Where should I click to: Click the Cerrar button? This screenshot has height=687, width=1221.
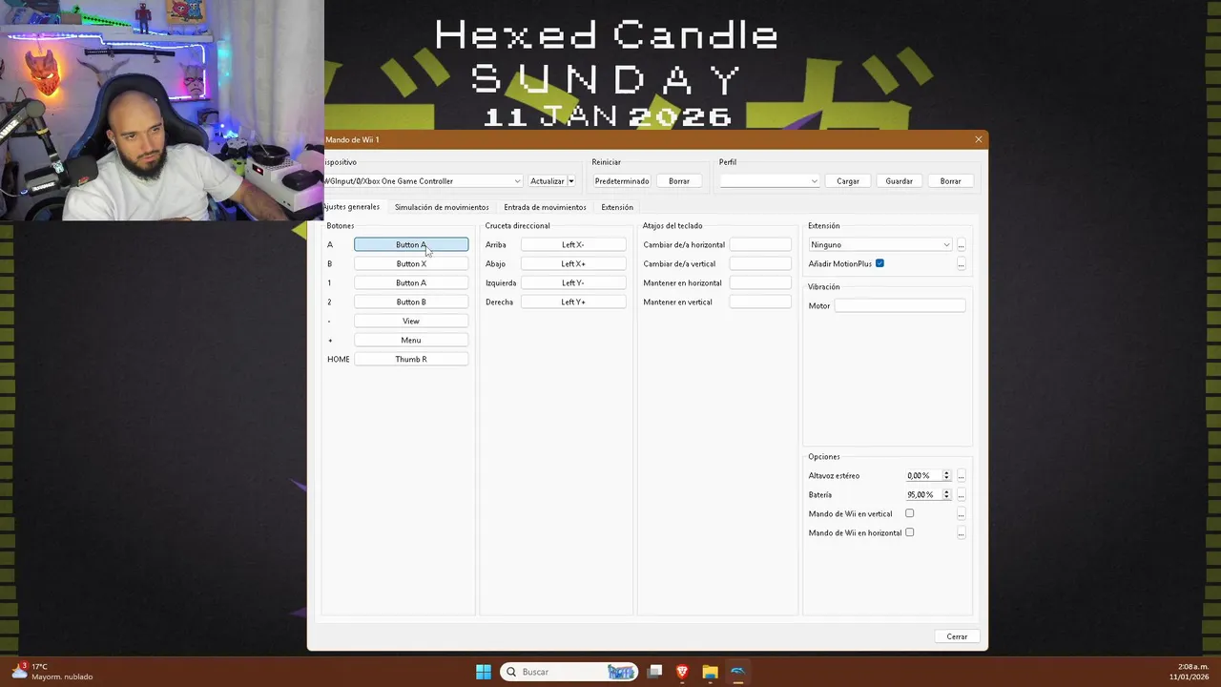tap(957, 636)
